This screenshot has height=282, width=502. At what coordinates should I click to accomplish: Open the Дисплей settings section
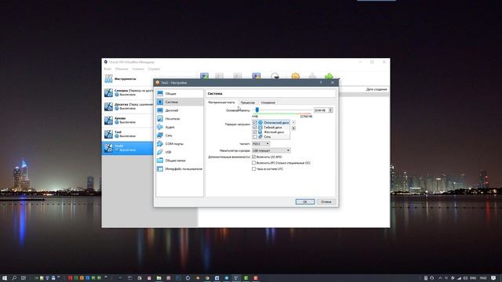180,110
